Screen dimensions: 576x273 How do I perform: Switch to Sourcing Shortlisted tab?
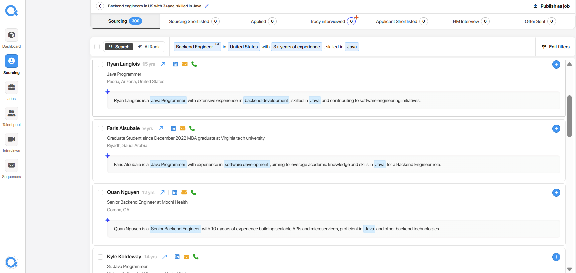(194, 21)
